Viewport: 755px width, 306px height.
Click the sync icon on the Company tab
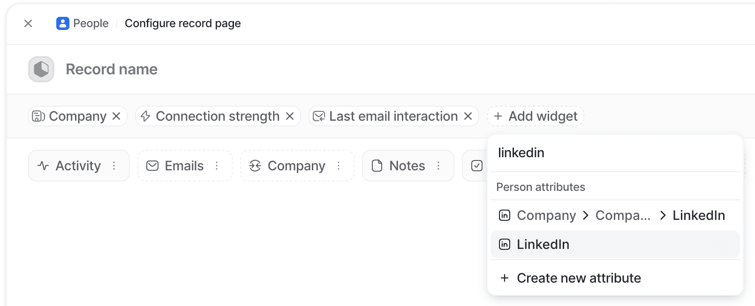point(255,166)
